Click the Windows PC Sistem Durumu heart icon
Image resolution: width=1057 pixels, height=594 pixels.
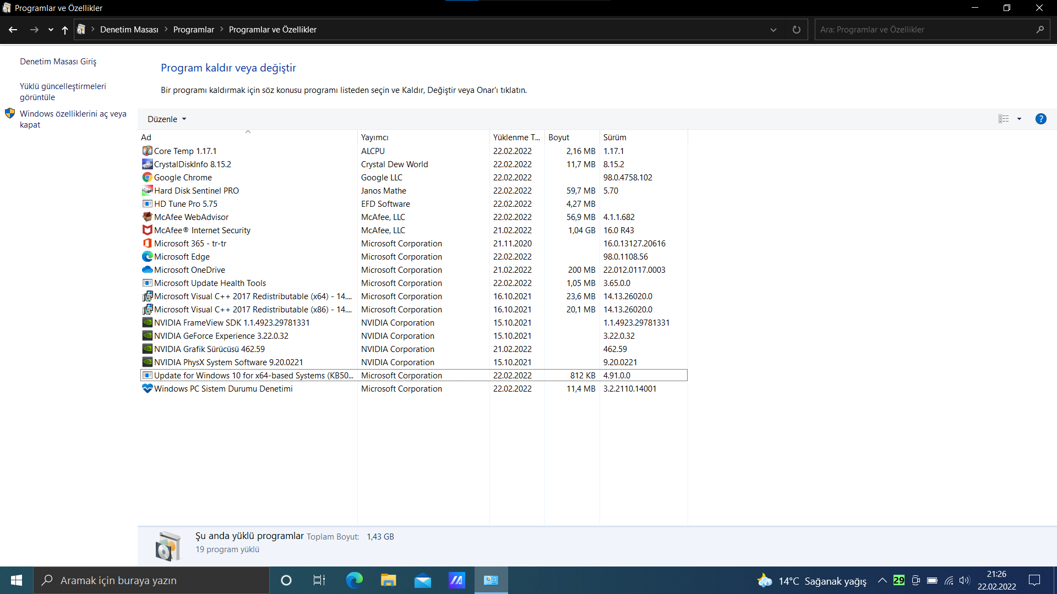(x=147, y=388)
